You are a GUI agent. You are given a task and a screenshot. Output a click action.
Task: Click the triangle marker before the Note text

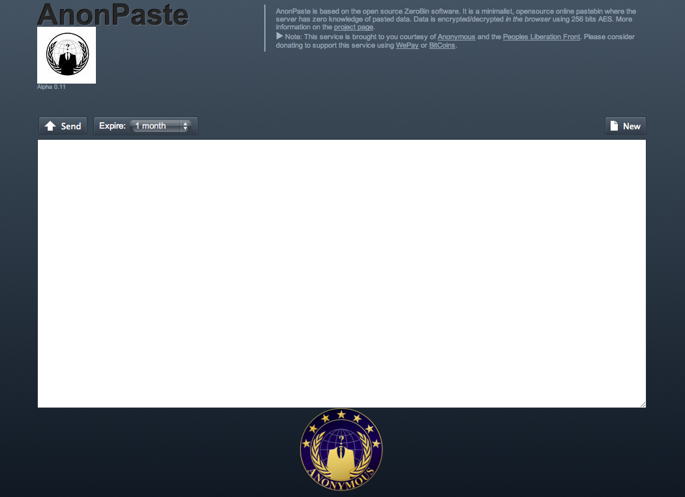[279, 37]
